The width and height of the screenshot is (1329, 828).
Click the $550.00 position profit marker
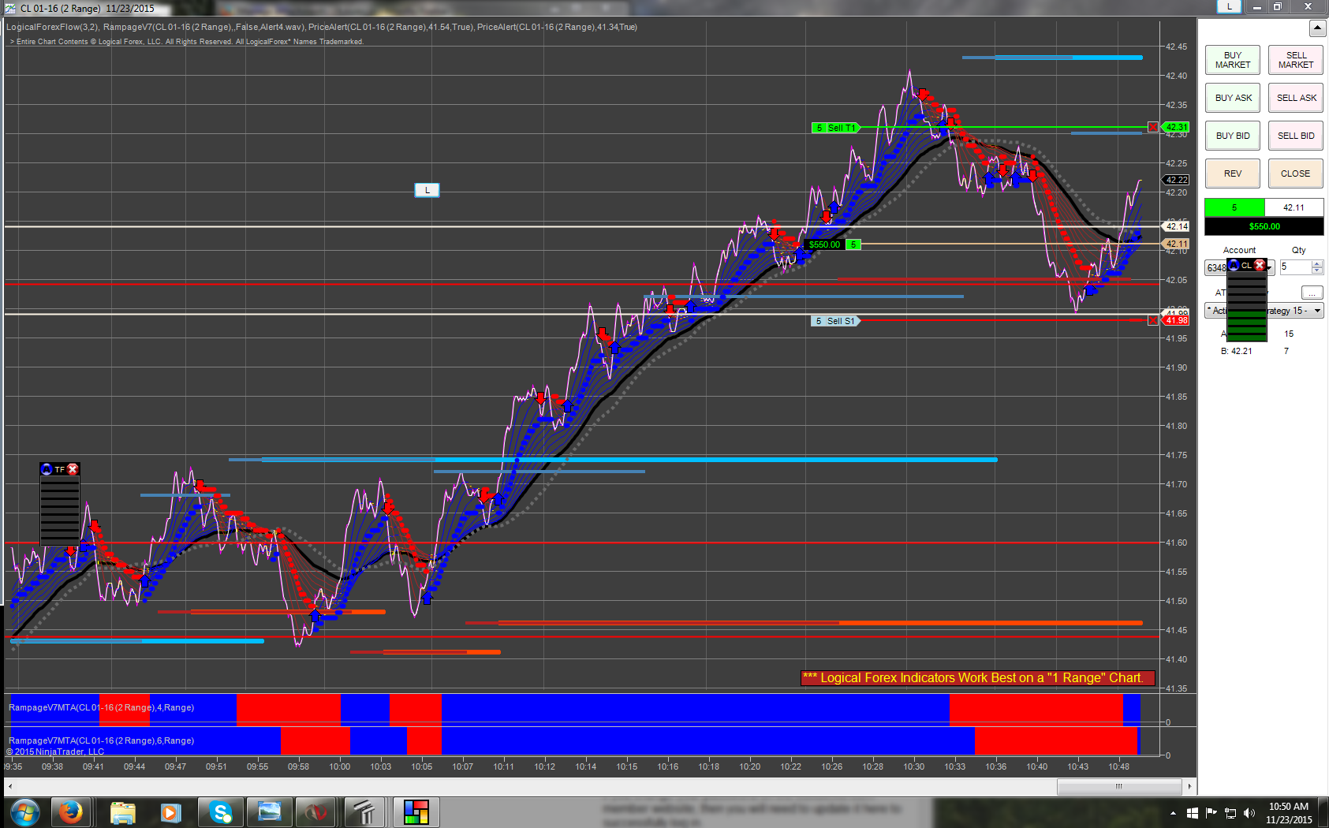tap(824, 244)
